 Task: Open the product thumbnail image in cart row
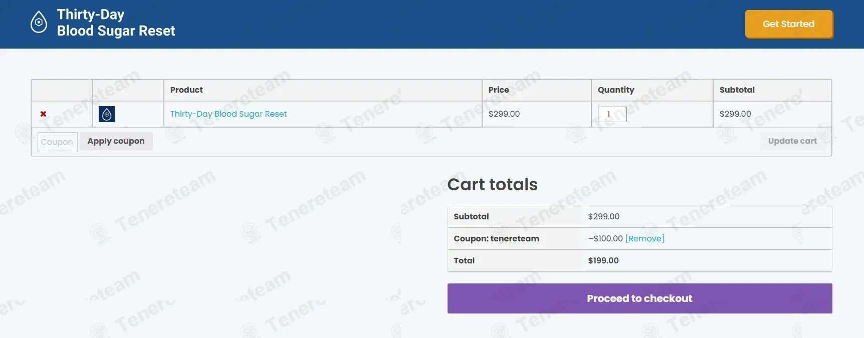coord(107,114)
